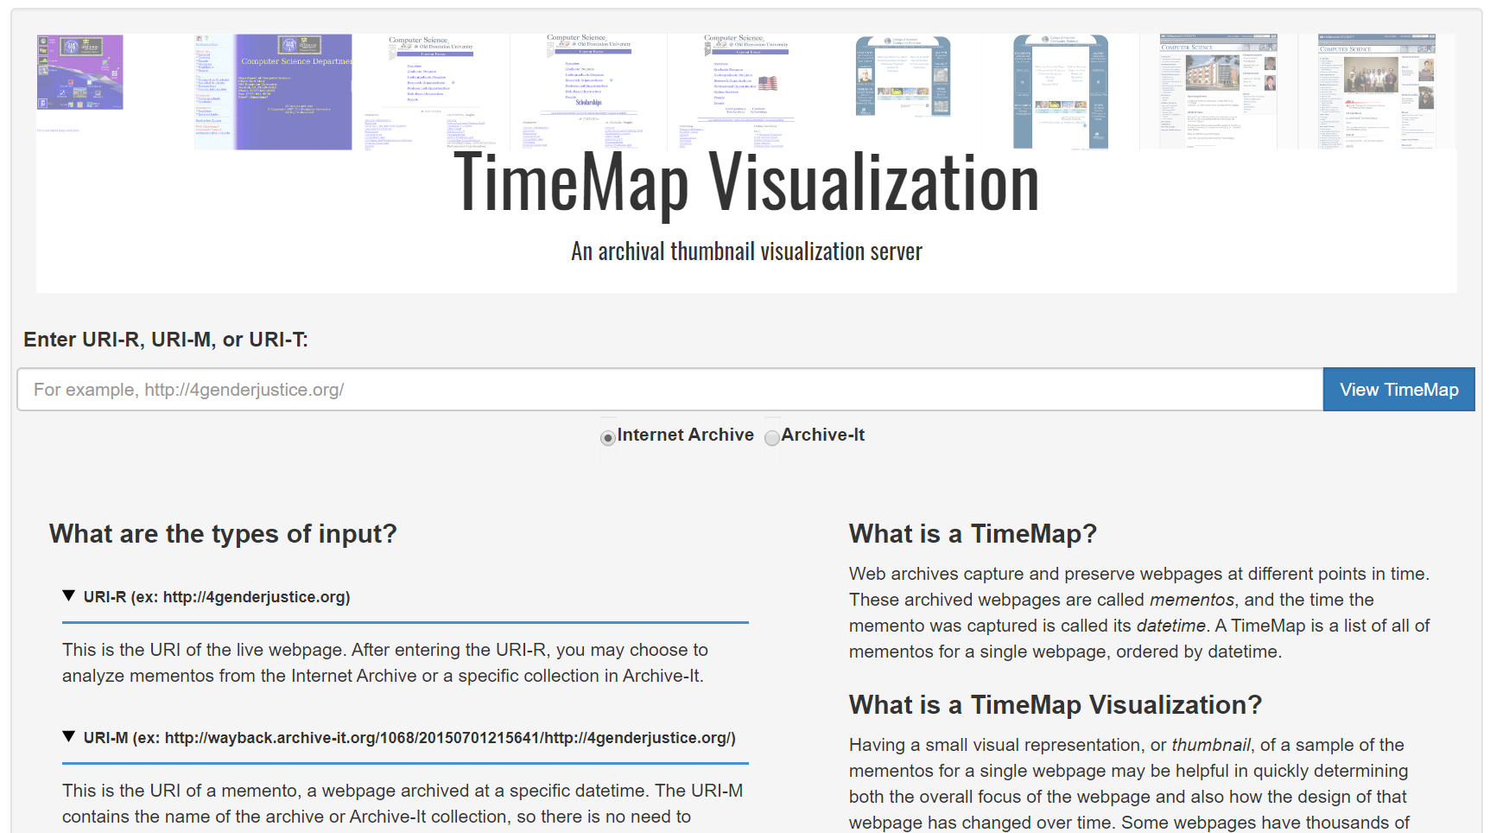This screenshot has width=1490, height=833.
Task: Click the Internet Archive label text
Action: click(686, 436)
